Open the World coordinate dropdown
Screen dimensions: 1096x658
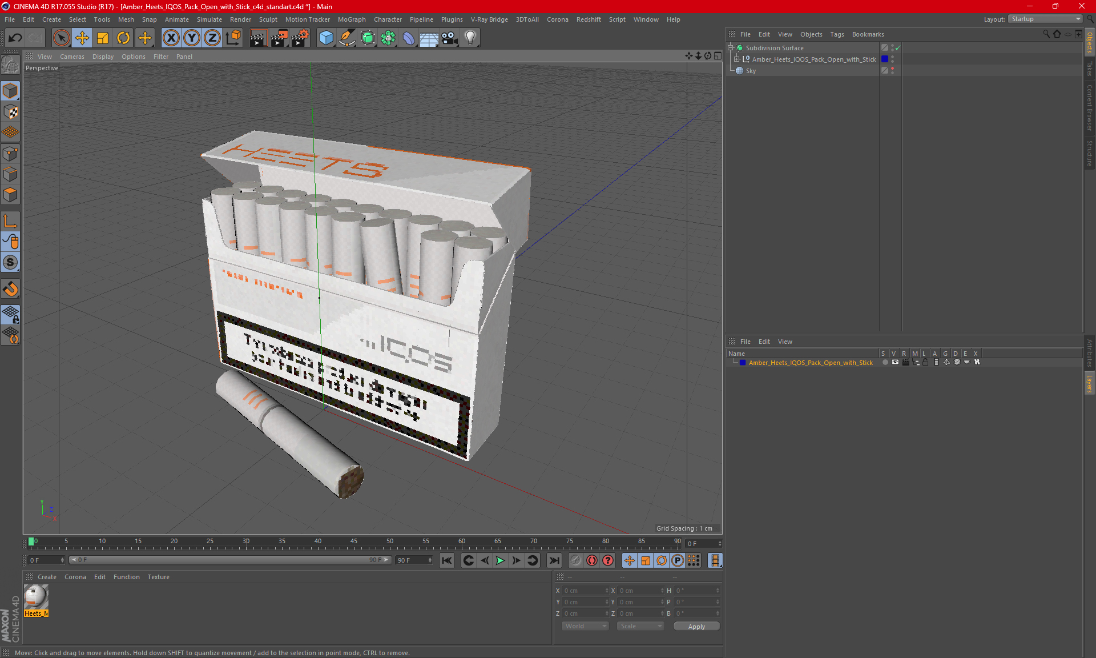click(585, 626)
